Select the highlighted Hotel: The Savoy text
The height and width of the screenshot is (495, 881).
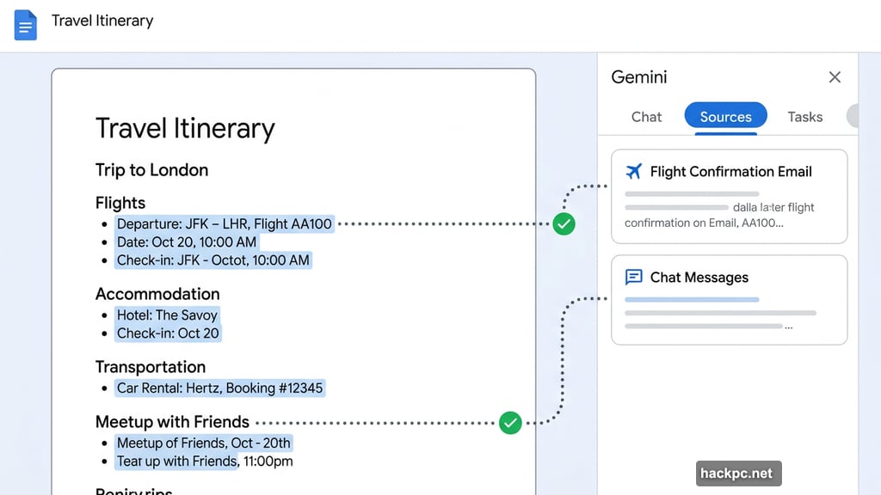click(x=167, y=315)
